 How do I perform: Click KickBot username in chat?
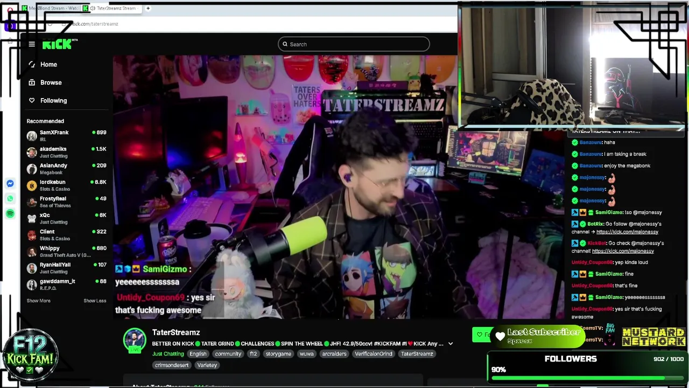pos(597,244)
